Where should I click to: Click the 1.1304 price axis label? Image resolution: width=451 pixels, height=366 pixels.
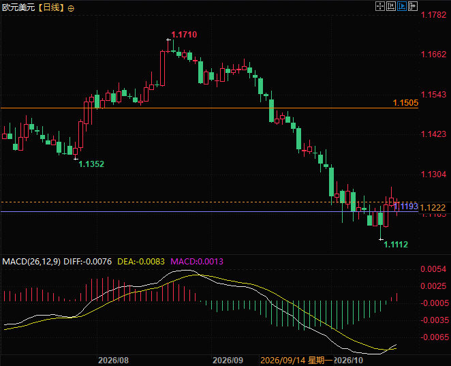tap(433, 174)
